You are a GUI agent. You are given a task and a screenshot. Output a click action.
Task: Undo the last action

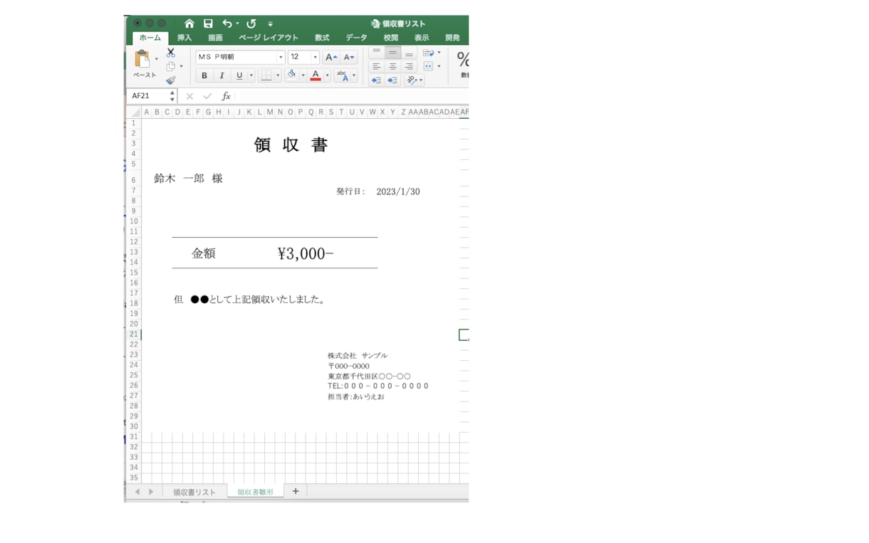227,23
